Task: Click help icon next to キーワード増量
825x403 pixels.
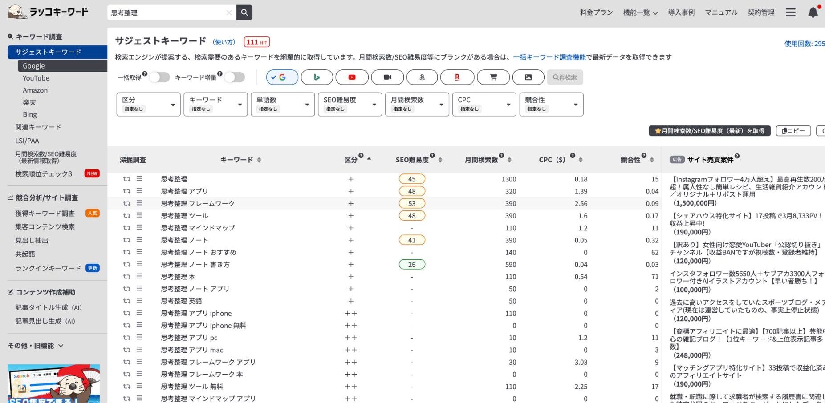Action: 220,73
